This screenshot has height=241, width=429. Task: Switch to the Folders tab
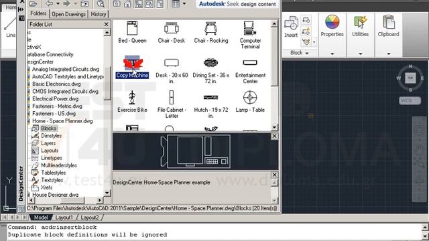click(x=38, y=13)
